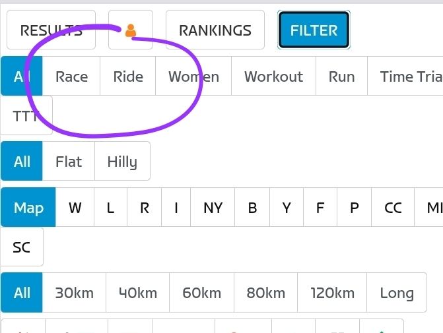Select the Race event type filter
443x333 pixels.
pos(71,76)
